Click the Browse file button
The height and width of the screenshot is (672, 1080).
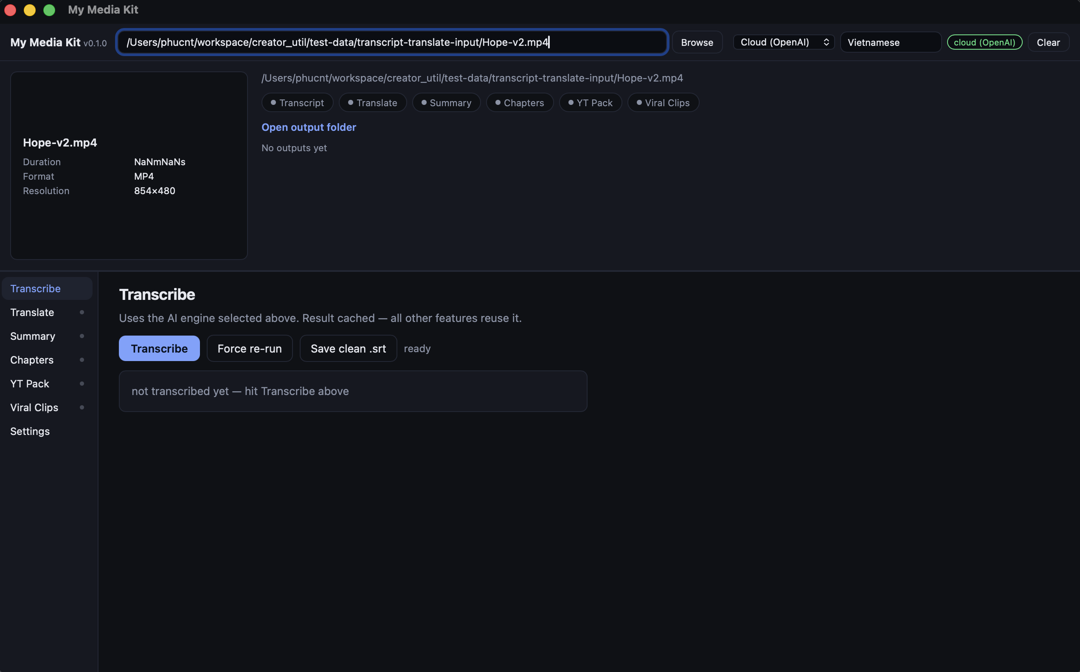(x=697, y=42)
